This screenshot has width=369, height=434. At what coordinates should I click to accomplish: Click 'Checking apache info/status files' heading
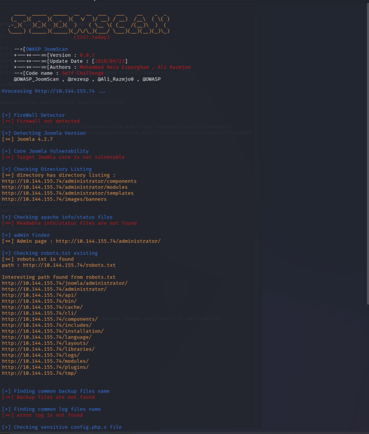click(57, 217)
